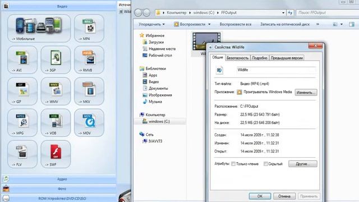Click the Другие attributes button

(x=303, y=164)
